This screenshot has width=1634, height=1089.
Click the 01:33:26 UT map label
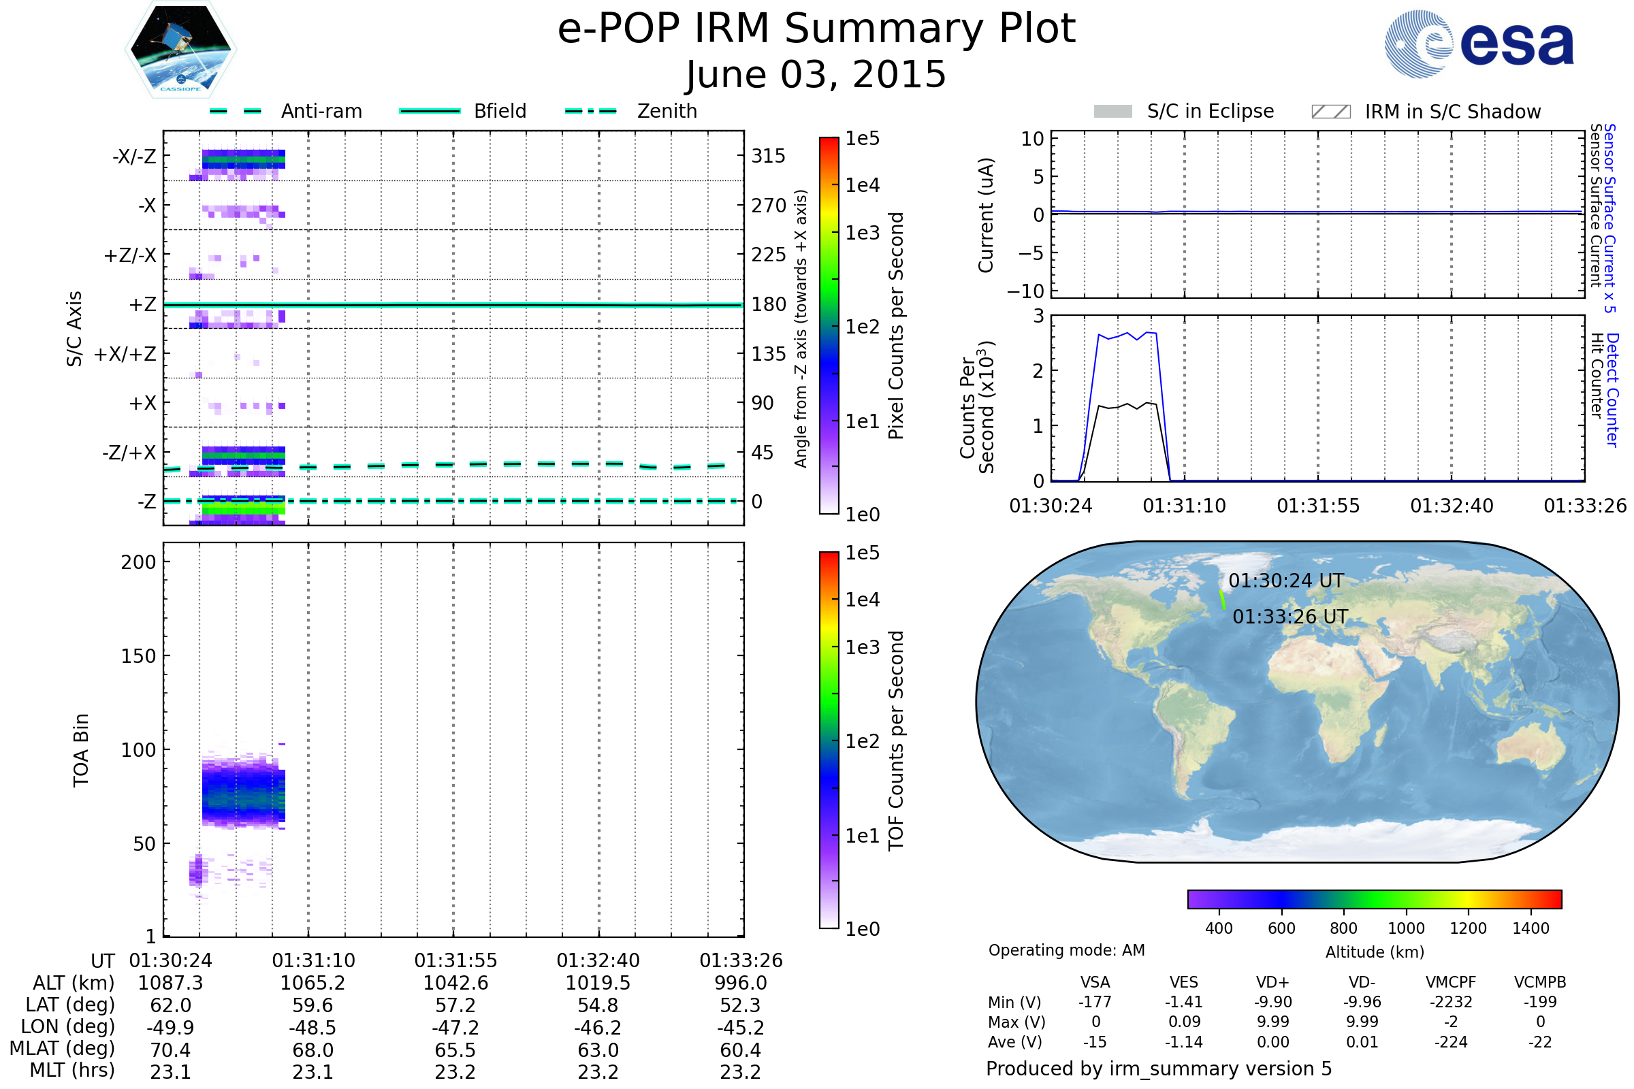click(1290, 617)
